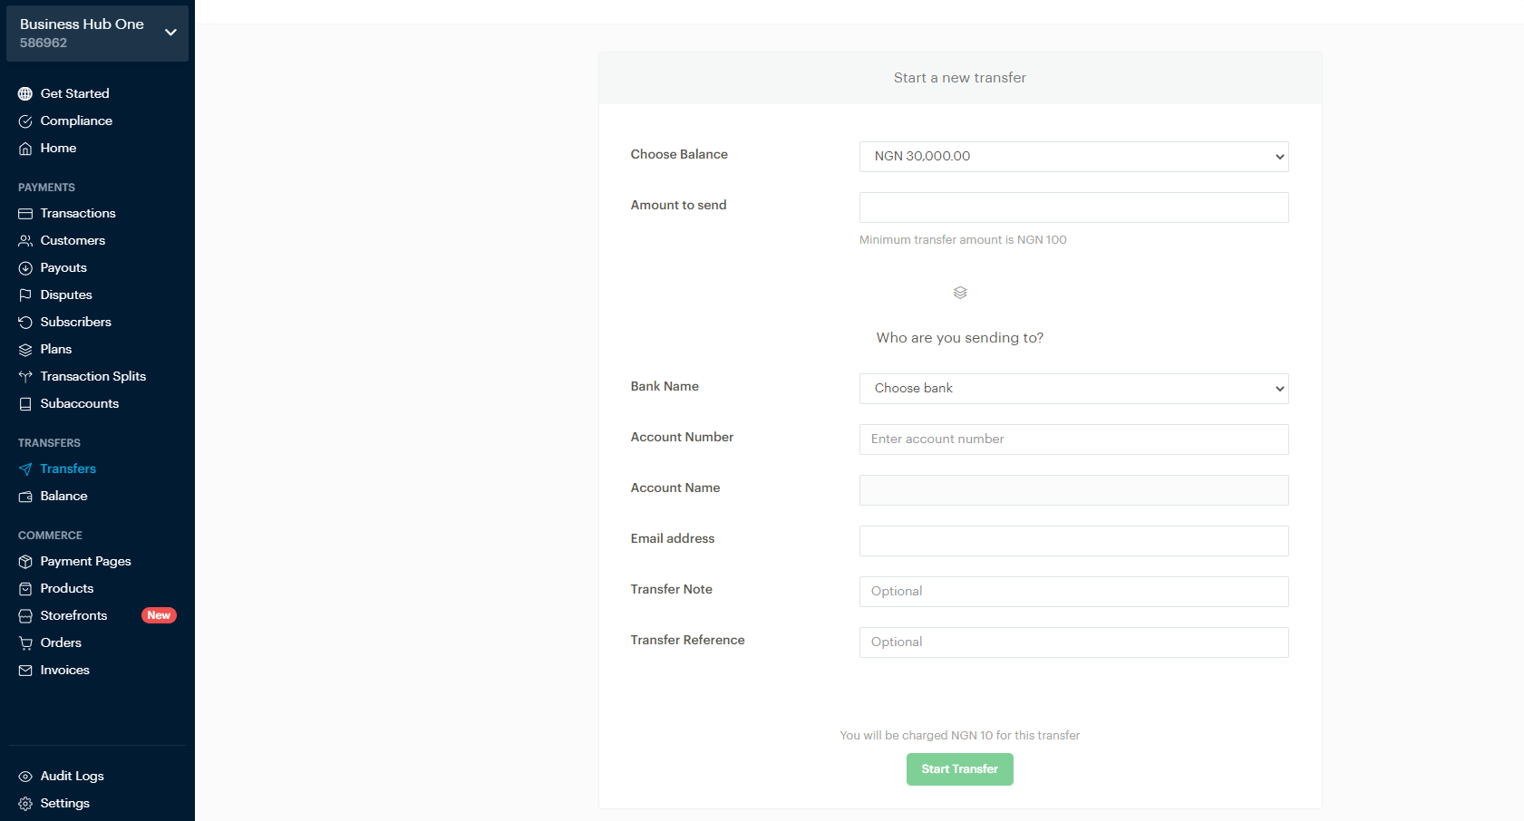Open Audit Logs via its icon
Screen dimensions: 1524x821
24,776
